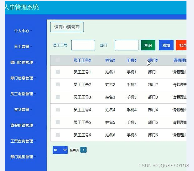Open the 10 per-page dropdown
The width and height of the screenshot is (194, 171).
(x=60, y=150)
